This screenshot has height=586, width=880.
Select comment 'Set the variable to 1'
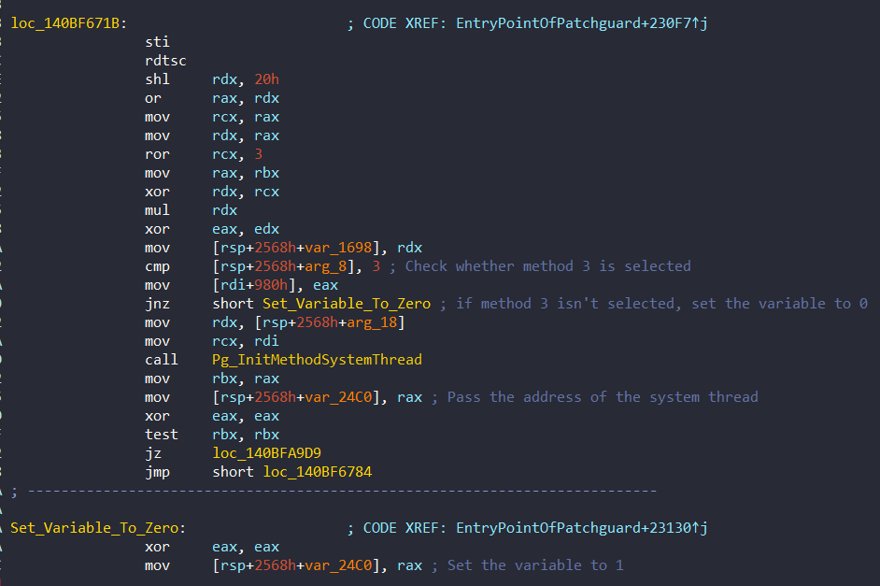(535, 565)
